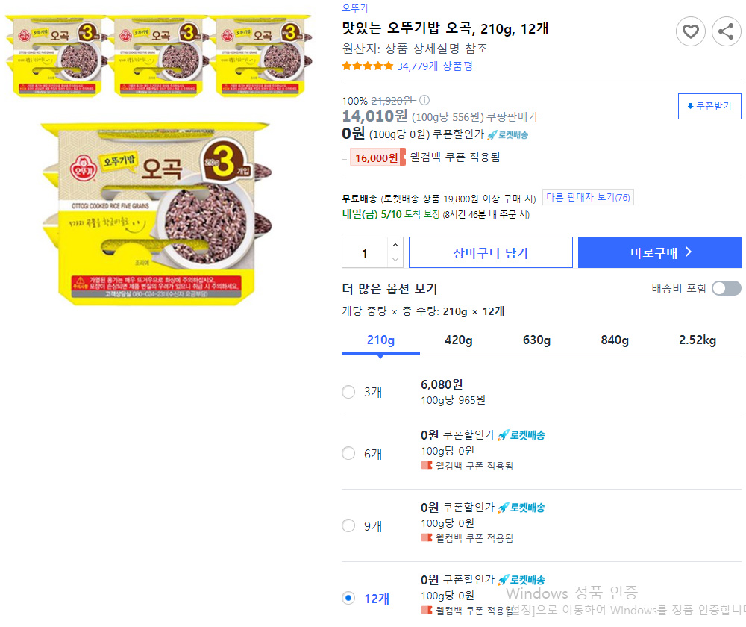
Task: Switch to the 2.52kg weight tab
Action: [x=698, y=340]
